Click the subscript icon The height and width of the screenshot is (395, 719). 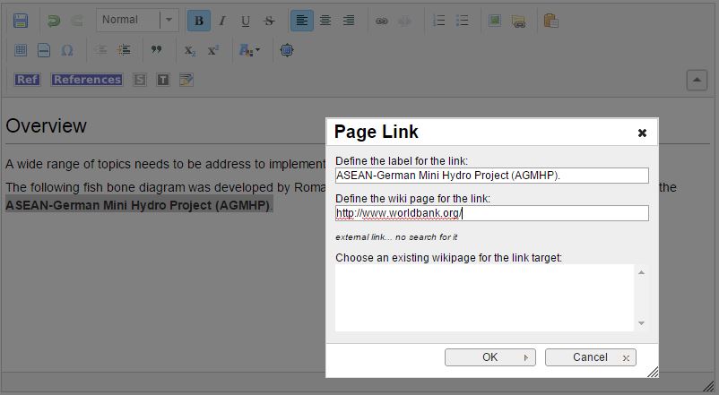pos(190,50)
